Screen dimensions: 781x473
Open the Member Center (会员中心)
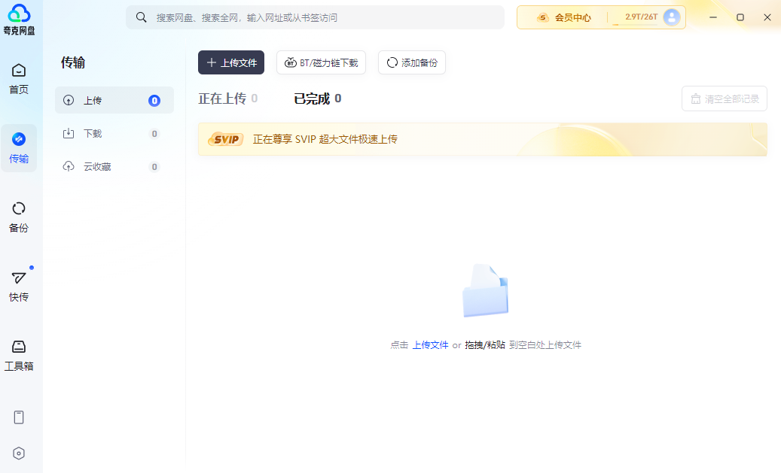563,17
